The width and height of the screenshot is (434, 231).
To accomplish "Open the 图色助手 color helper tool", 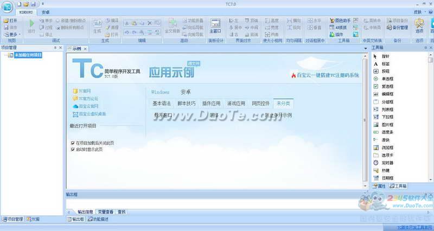I will (347, 20).
